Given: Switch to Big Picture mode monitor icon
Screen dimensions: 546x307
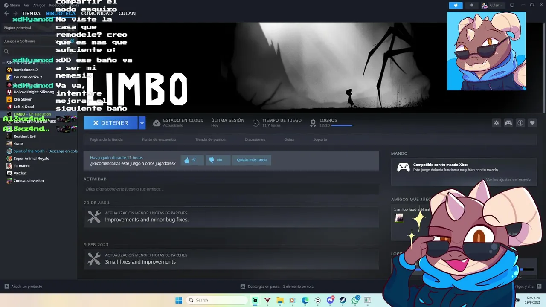Looking at the screenshot, I should click(512, 5).
